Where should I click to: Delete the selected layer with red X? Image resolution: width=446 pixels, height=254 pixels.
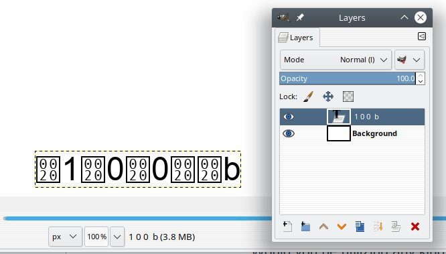pyautogui.click(x=415, y=227)
